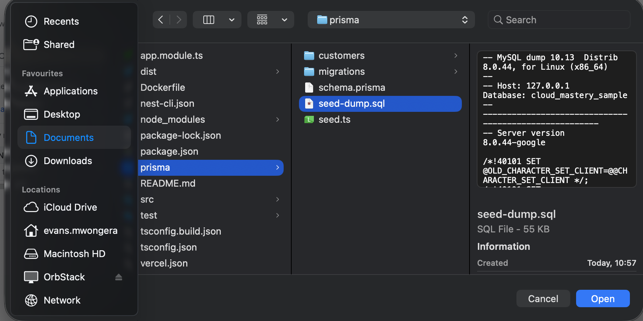Expand the src folder chevron

[x=277, y=199]
